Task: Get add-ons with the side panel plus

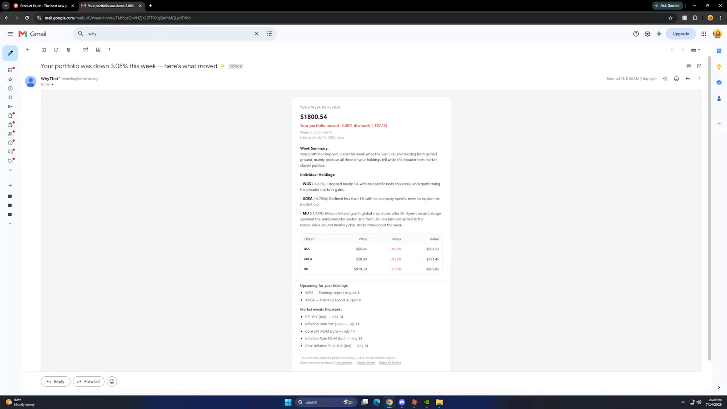Action: tap(719, 124)
